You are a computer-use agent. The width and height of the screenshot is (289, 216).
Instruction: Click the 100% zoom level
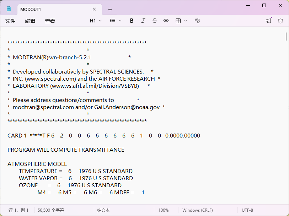coord(164,210)
